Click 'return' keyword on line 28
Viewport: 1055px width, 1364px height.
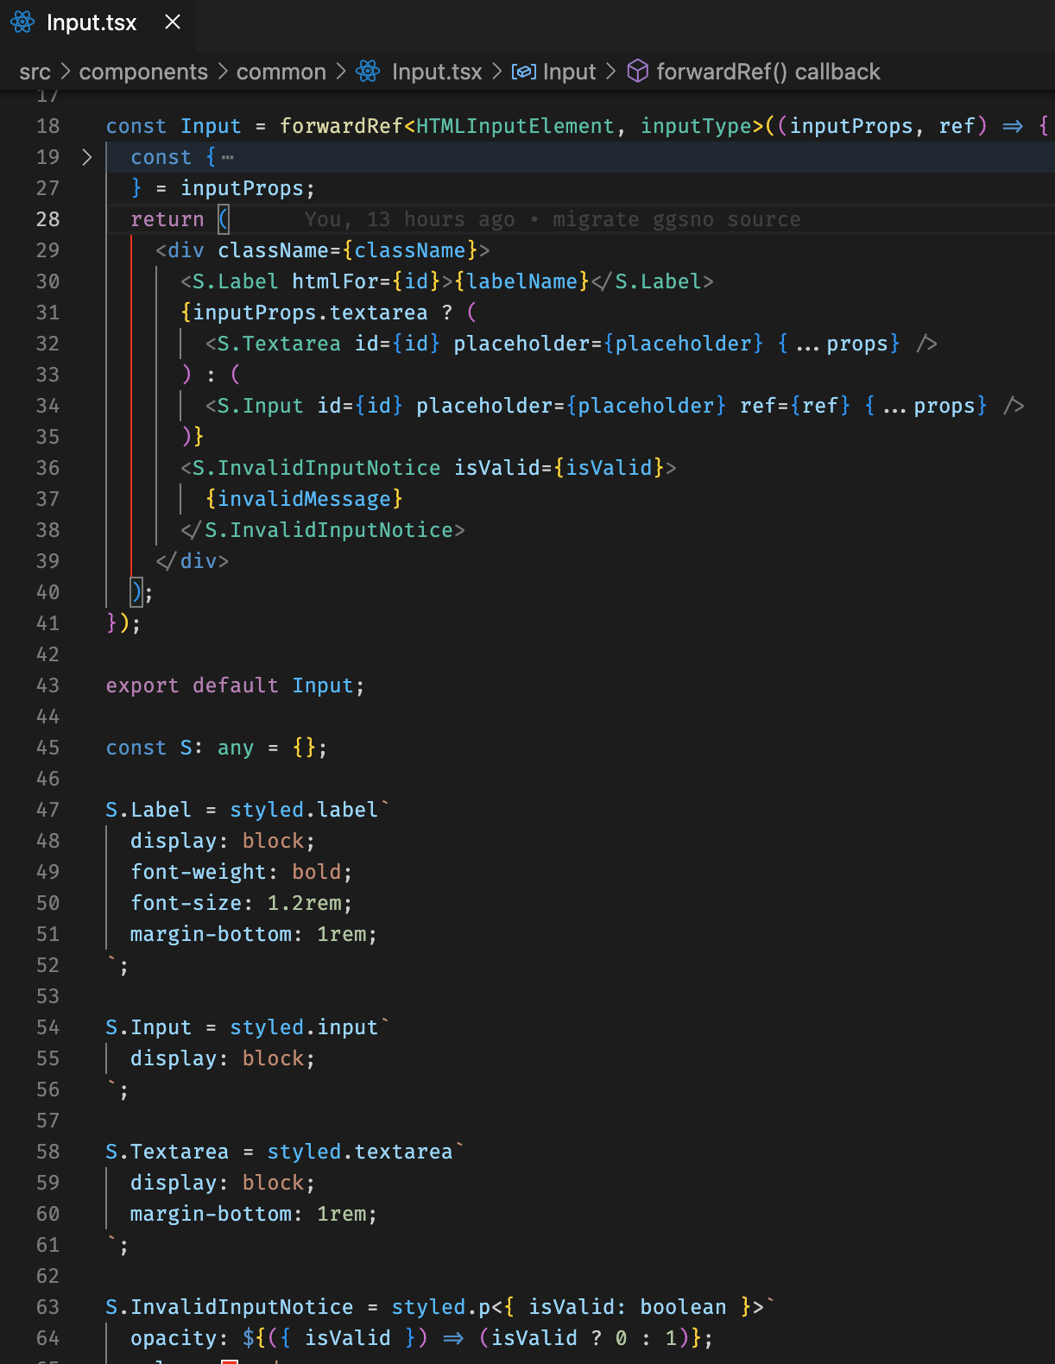point(167,219)
